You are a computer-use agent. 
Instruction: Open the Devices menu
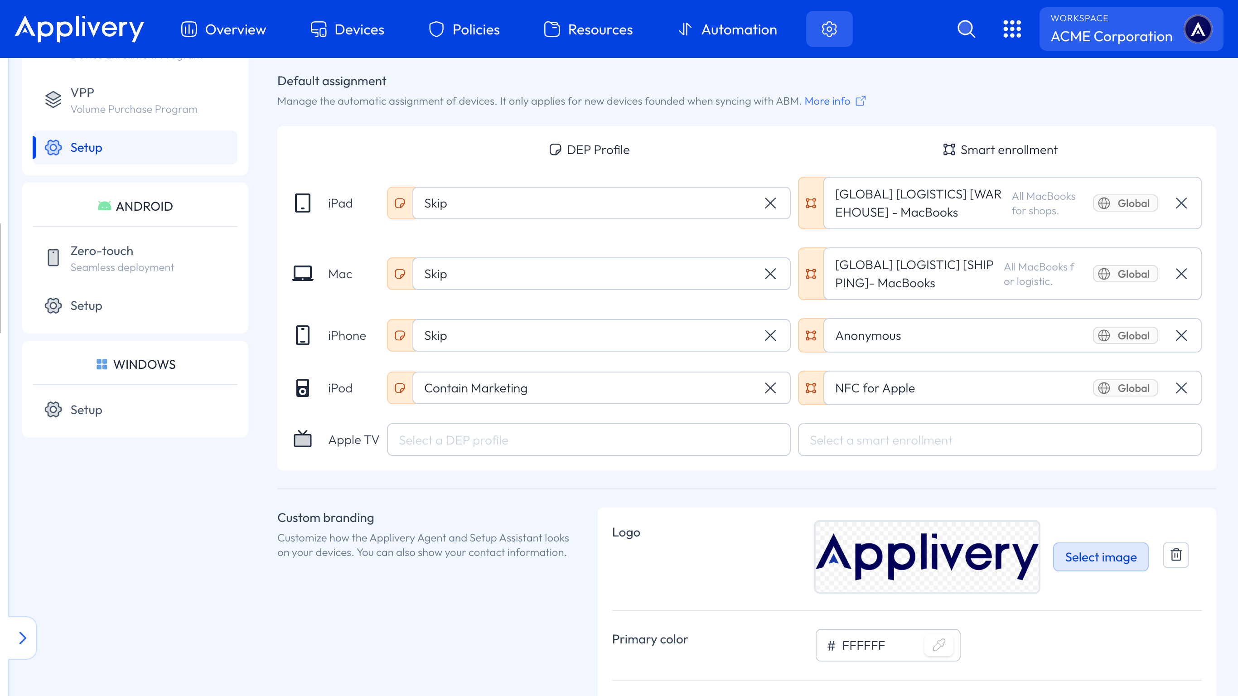[x=348, y=29]
